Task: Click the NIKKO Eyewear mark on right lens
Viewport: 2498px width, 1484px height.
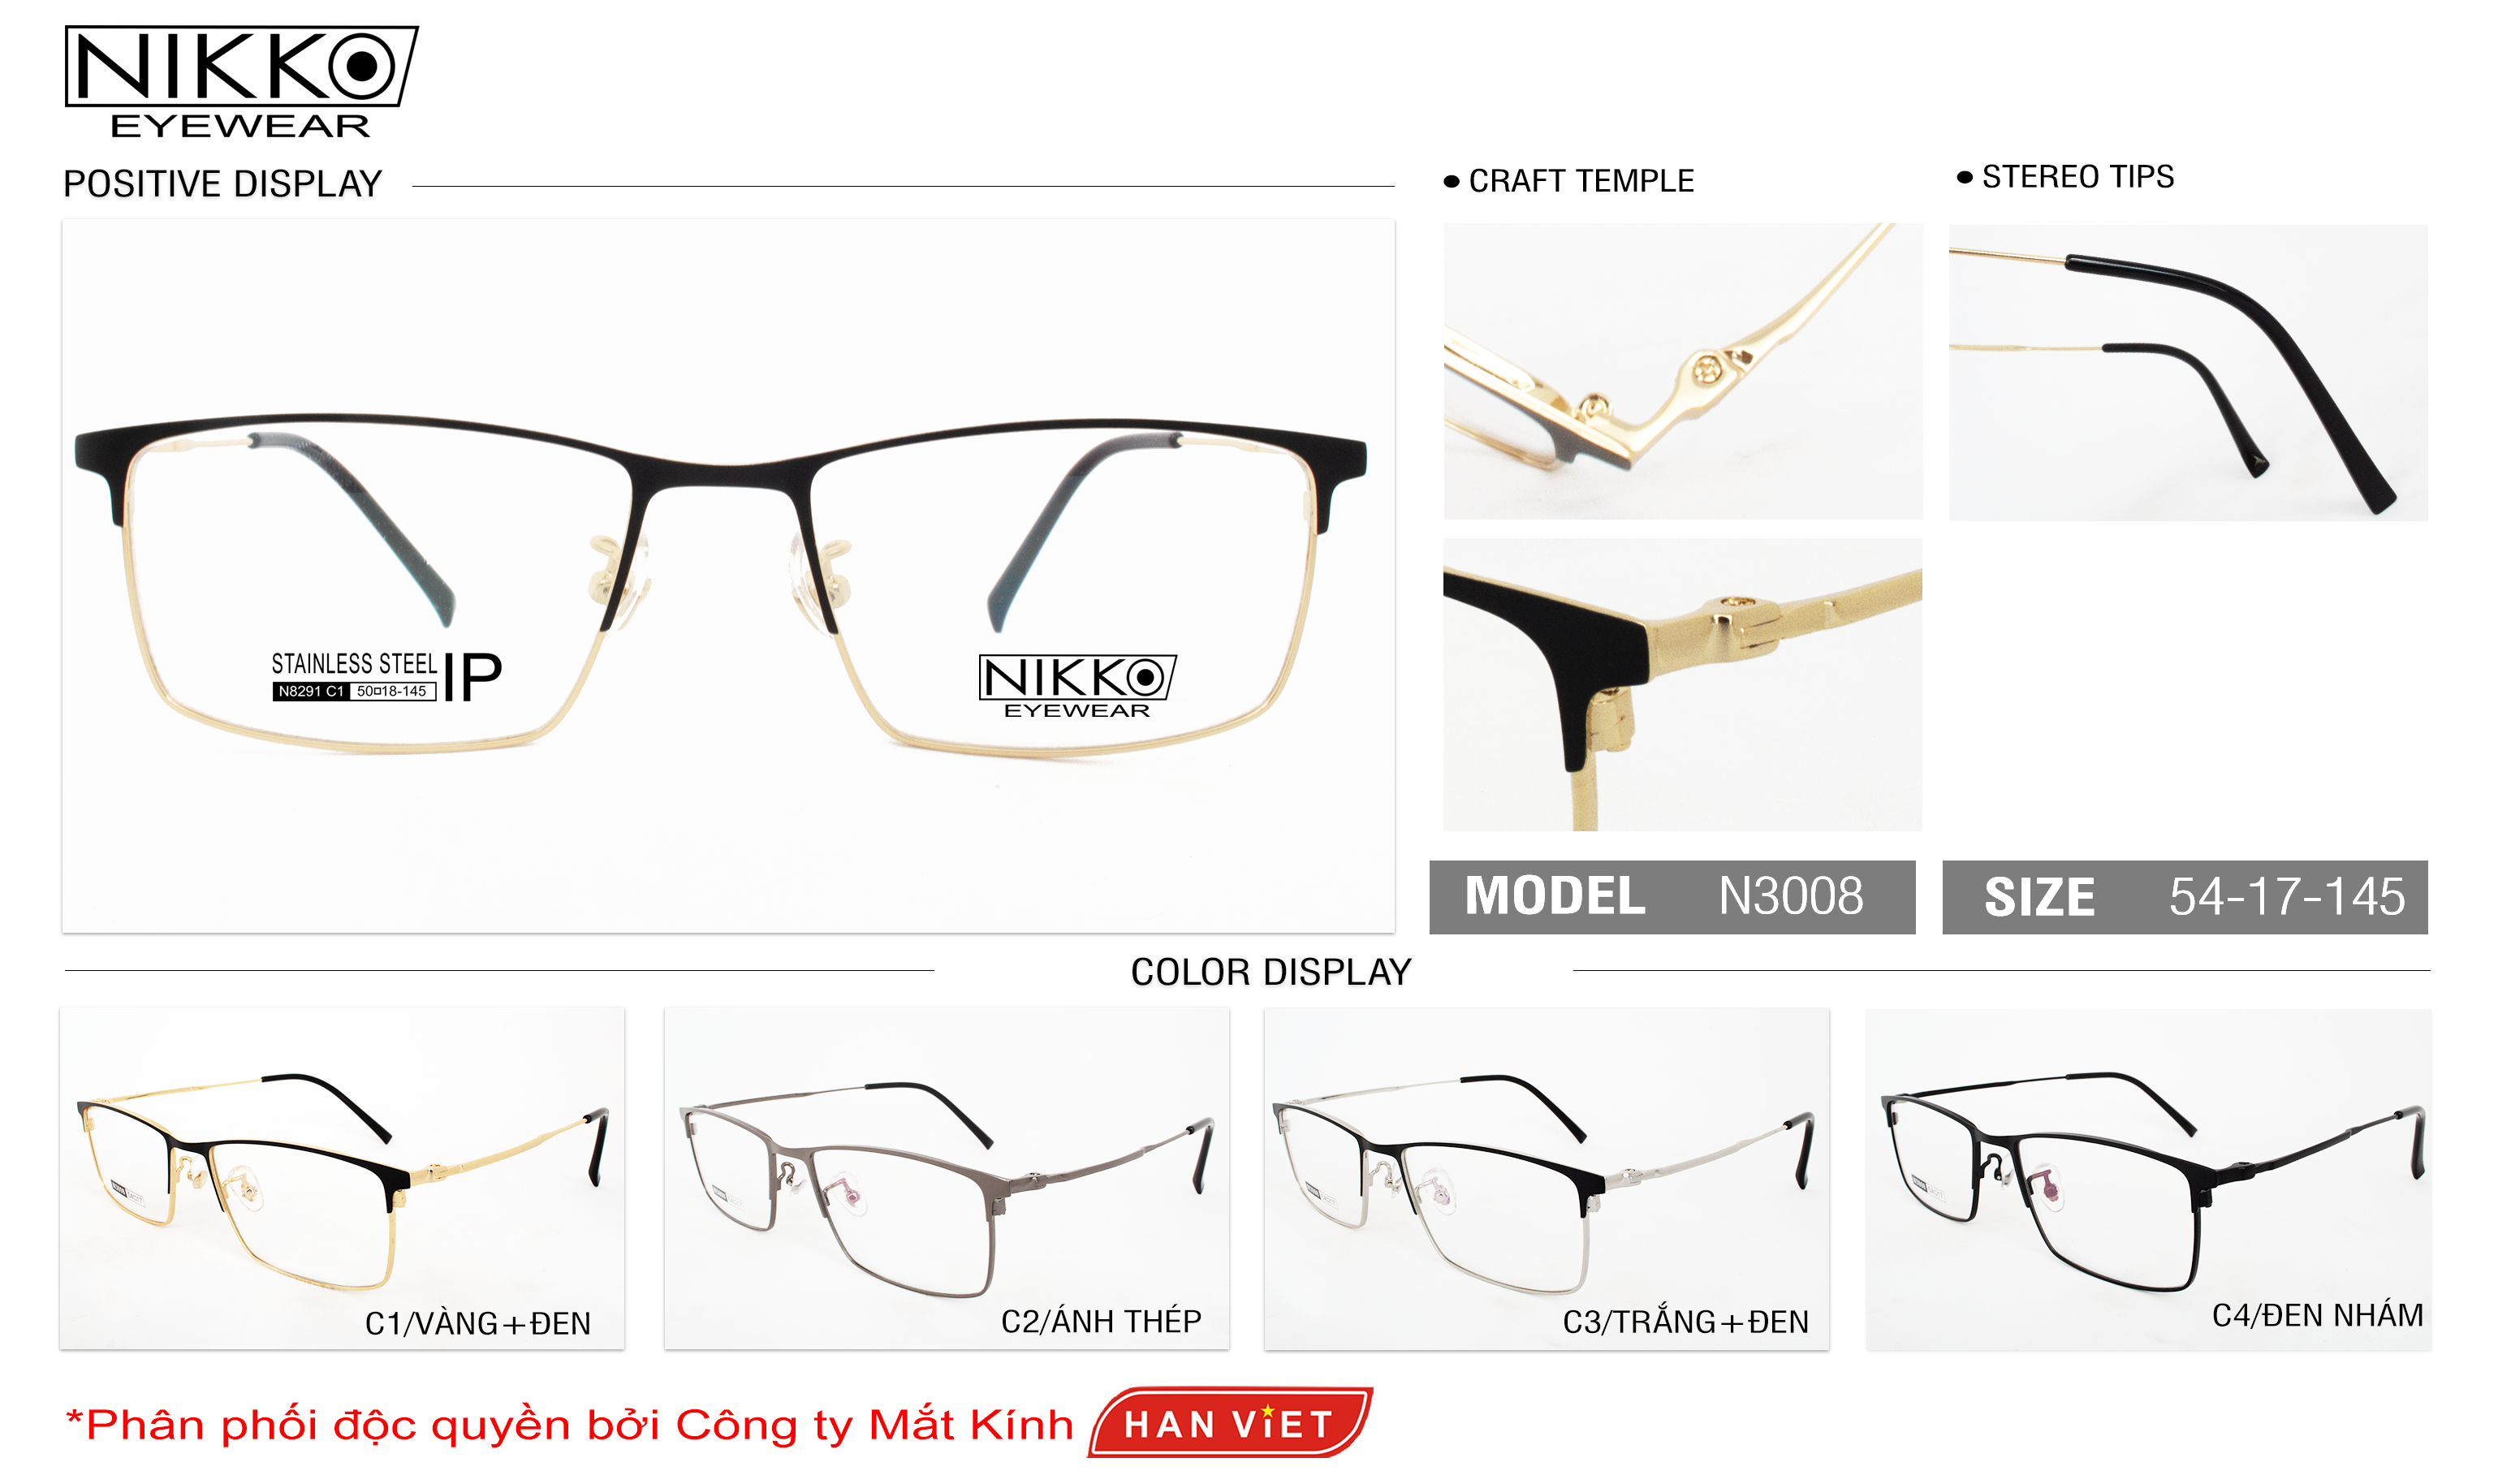Action: pyautogui.click(x=1077, y=686)
